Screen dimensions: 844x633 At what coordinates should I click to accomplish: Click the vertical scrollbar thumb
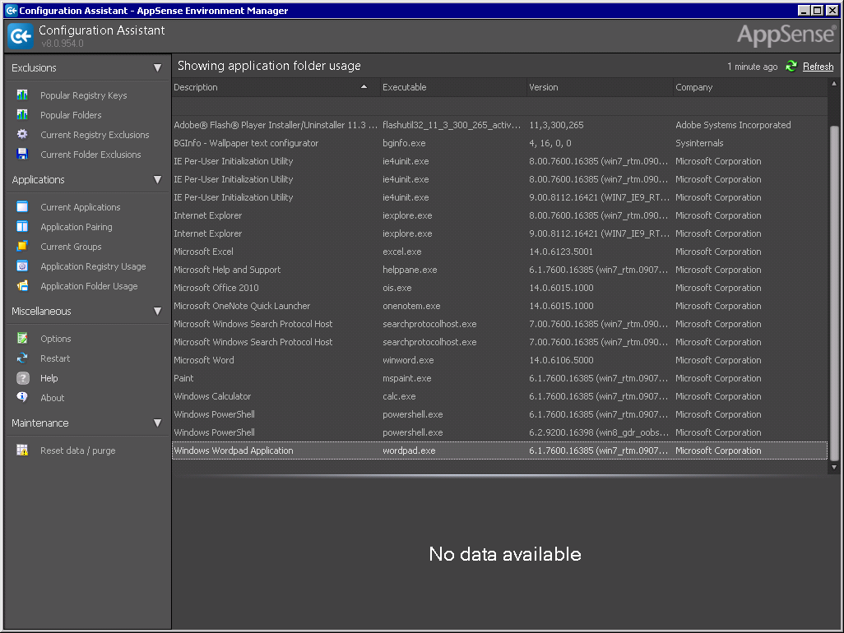834,293
